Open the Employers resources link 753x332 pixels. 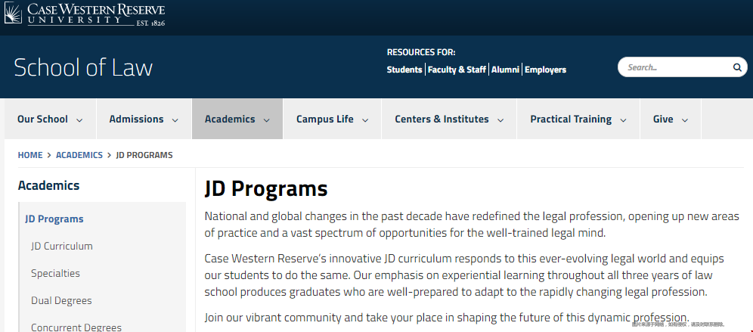(x=546, y=70)
